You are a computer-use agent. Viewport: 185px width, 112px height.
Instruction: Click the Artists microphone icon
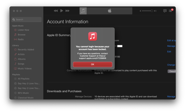pyautogui.click(x=15, y=54)
